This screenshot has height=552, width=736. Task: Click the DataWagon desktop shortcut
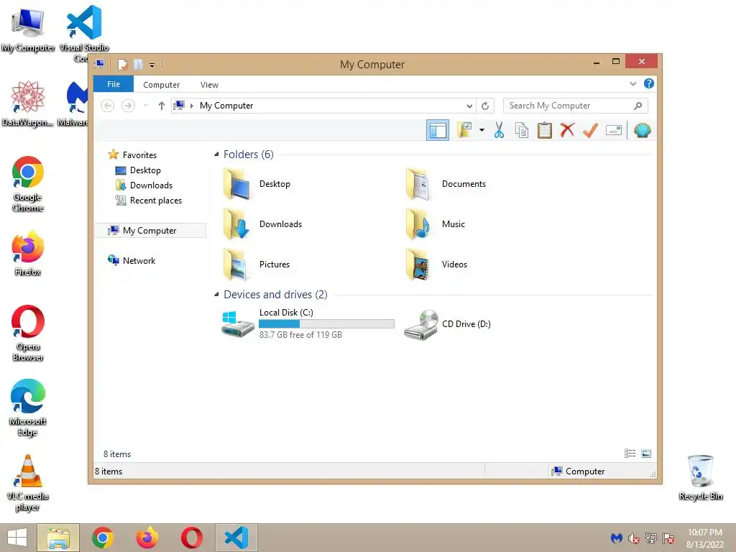tap(28, 103)
